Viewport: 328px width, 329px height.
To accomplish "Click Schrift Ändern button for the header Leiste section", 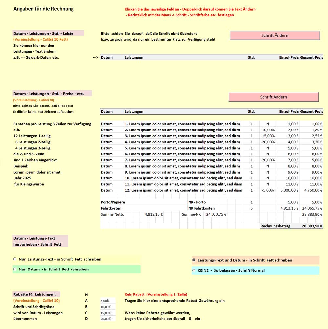I will [x=275, y=35].
